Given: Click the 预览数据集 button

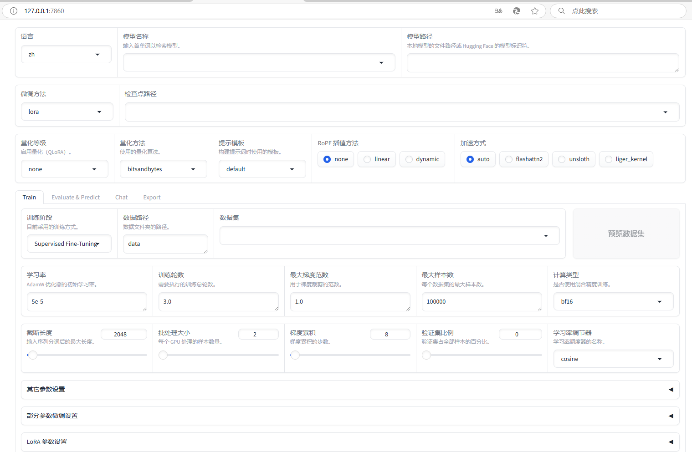Looking at the screenshot, I should (x=626, y=234).
